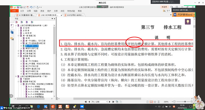205x110 pixels.
Task: Go to the first page
Action: 86,102
